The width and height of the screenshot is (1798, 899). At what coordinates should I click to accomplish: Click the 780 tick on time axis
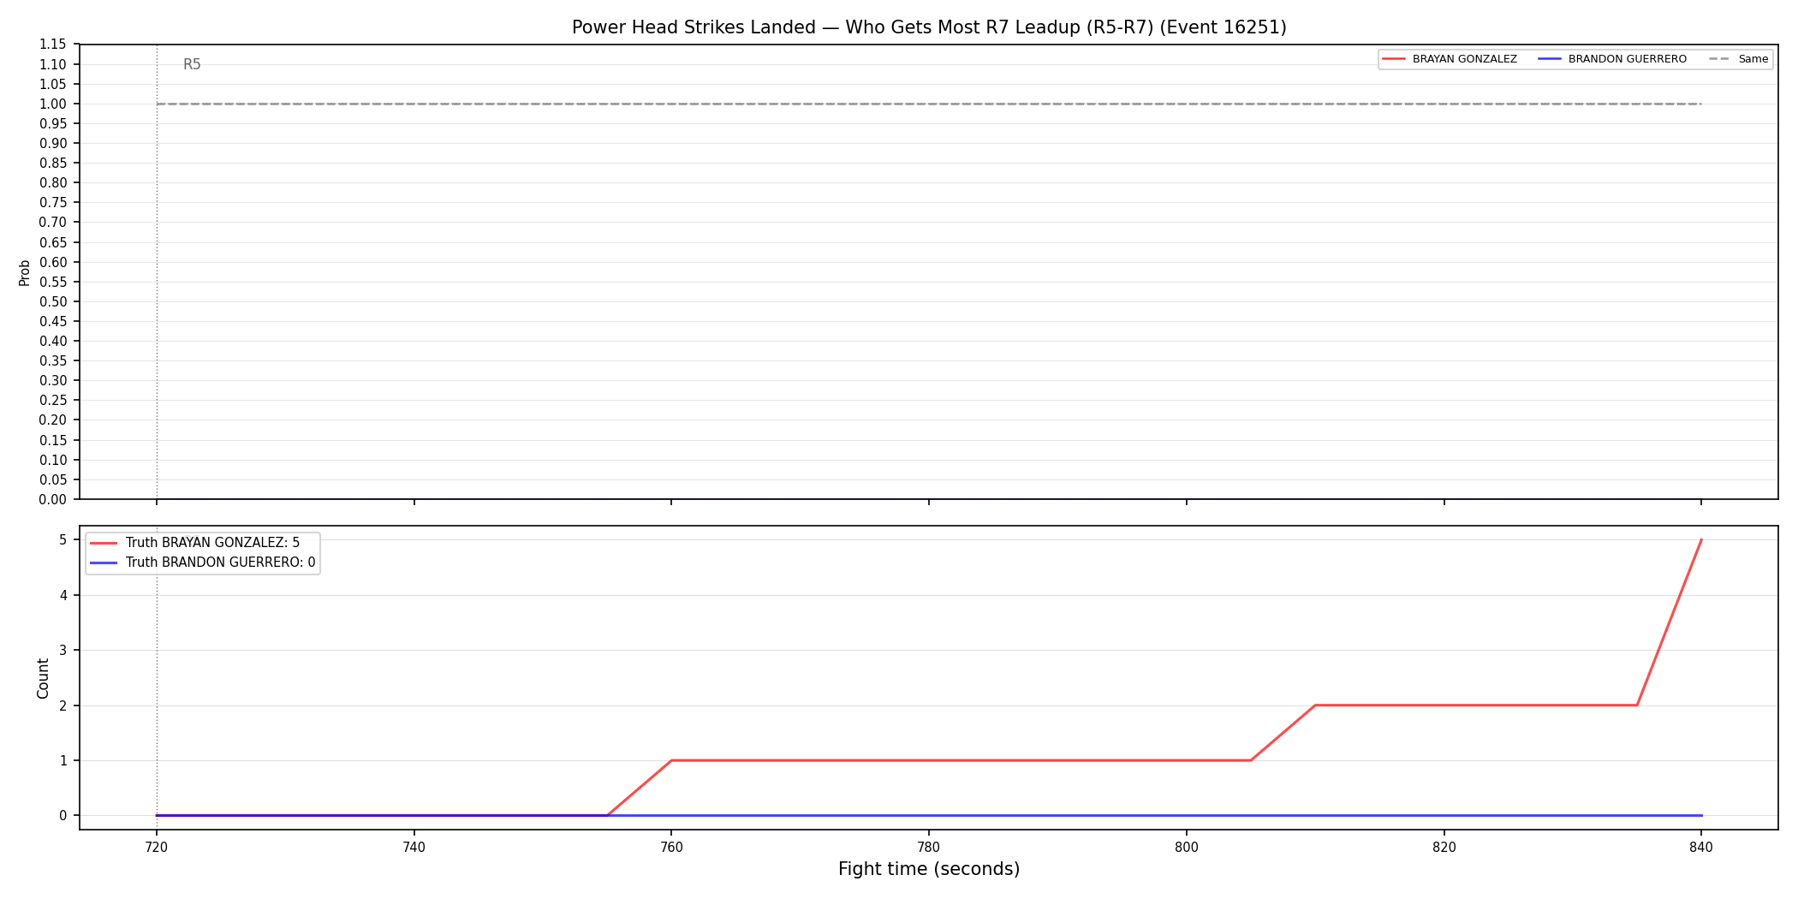(929, 847)
